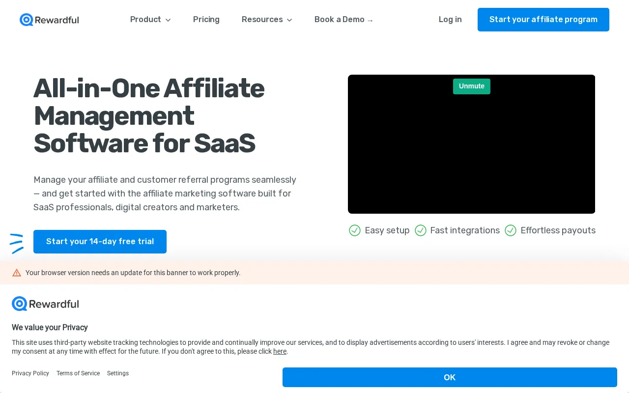Click the Log in link
629x393 pixels.
[450, 20]
